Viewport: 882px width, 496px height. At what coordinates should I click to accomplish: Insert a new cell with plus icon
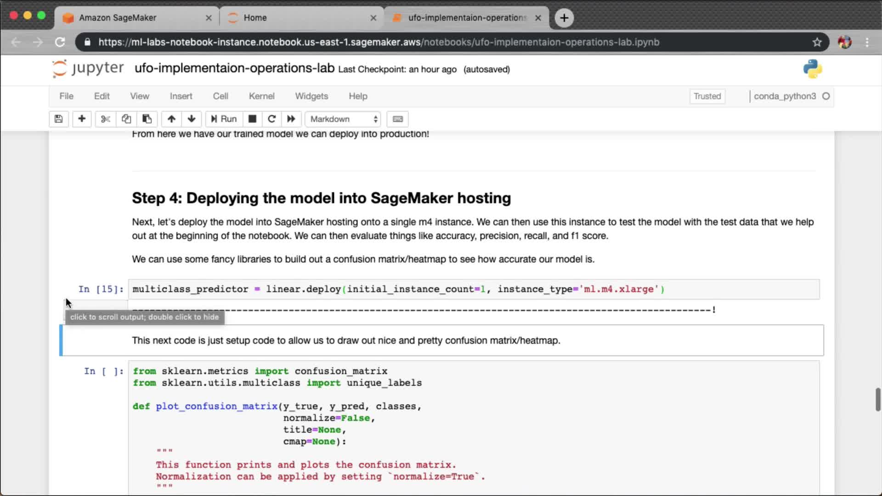point(82,119)
